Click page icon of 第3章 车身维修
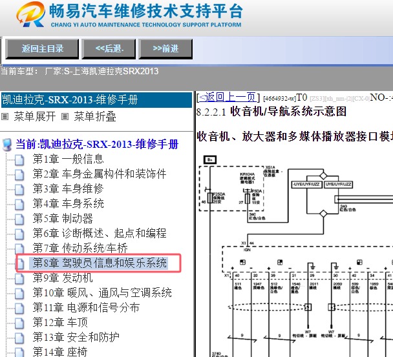 pos(19,190)
